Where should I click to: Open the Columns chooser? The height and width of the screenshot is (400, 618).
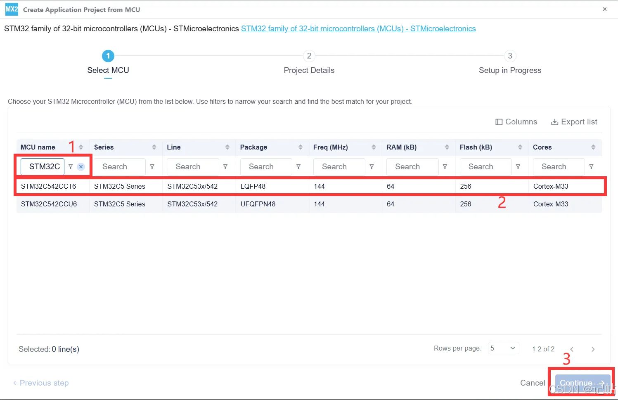pos(516,122)
